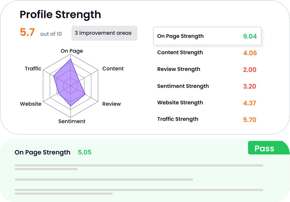
Task: Click the Traffic label on the radar chart
Action: [x=33, y=69]
